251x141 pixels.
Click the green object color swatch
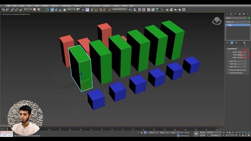[x=249, y=18]
